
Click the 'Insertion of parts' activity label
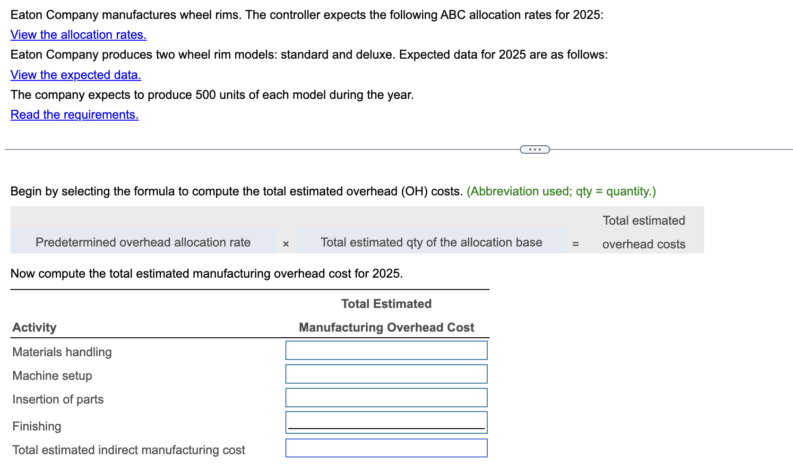(x=58, y=399)
